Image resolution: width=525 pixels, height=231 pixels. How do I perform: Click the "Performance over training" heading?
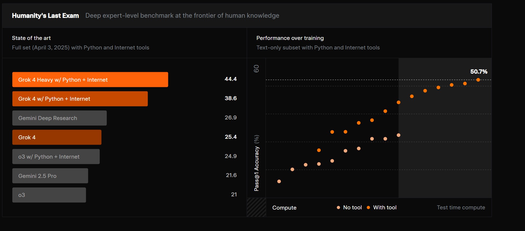(290, 38)
